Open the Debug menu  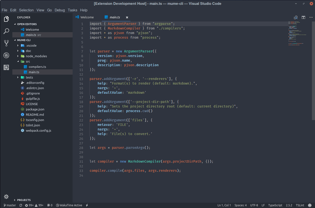60,10
